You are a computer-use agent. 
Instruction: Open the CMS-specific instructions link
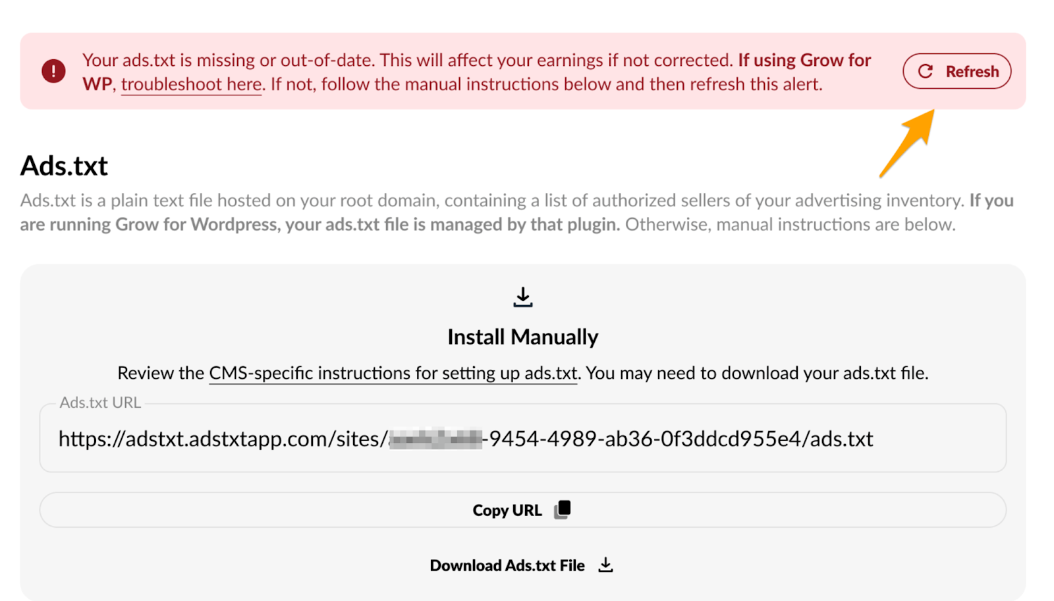pyautogui.click(x=393, y=373)
